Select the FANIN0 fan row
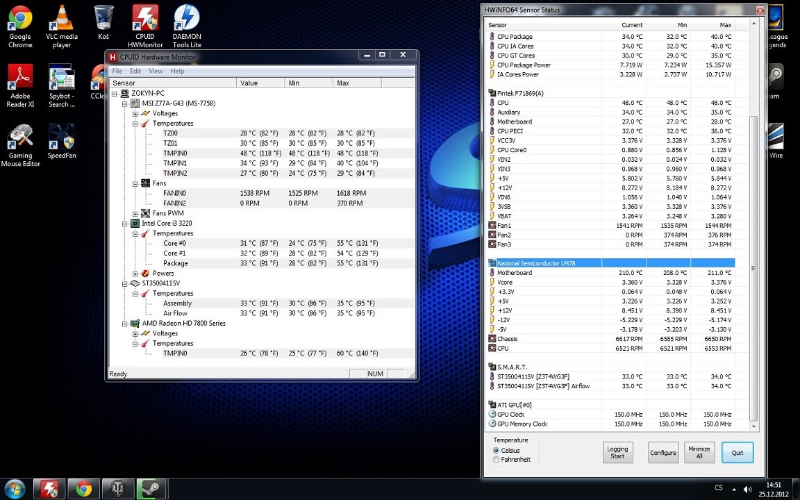Viewport: 800px width, 500px height. [x=288, y=193]
